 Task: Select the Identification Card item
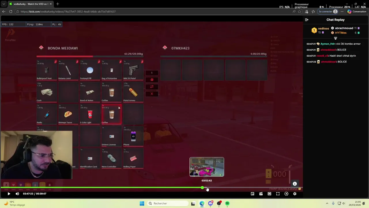tap(90, 158)
